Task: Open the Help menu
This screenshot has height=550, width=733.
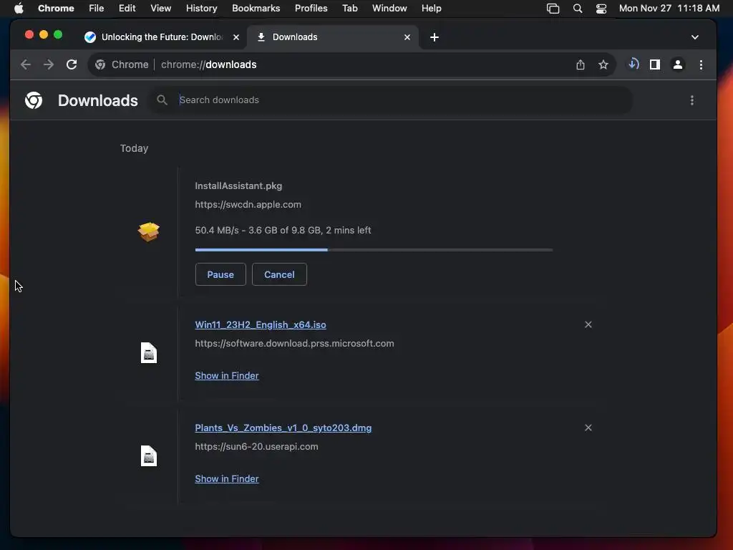Action: [431, 8]
